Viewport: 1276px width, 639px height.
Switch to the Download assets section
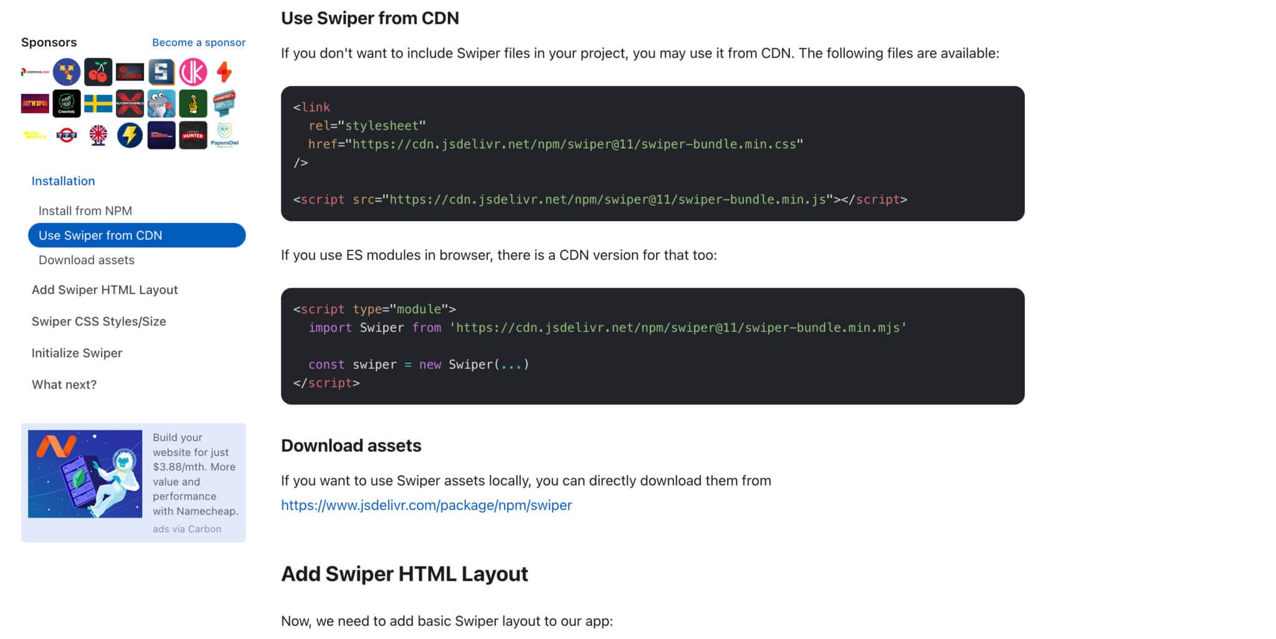tap(86, 260)
